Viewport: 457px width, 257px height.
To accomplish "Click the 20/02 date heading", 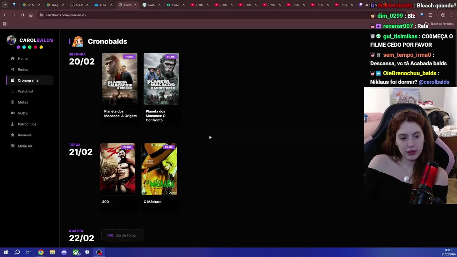I will (82, 61).
